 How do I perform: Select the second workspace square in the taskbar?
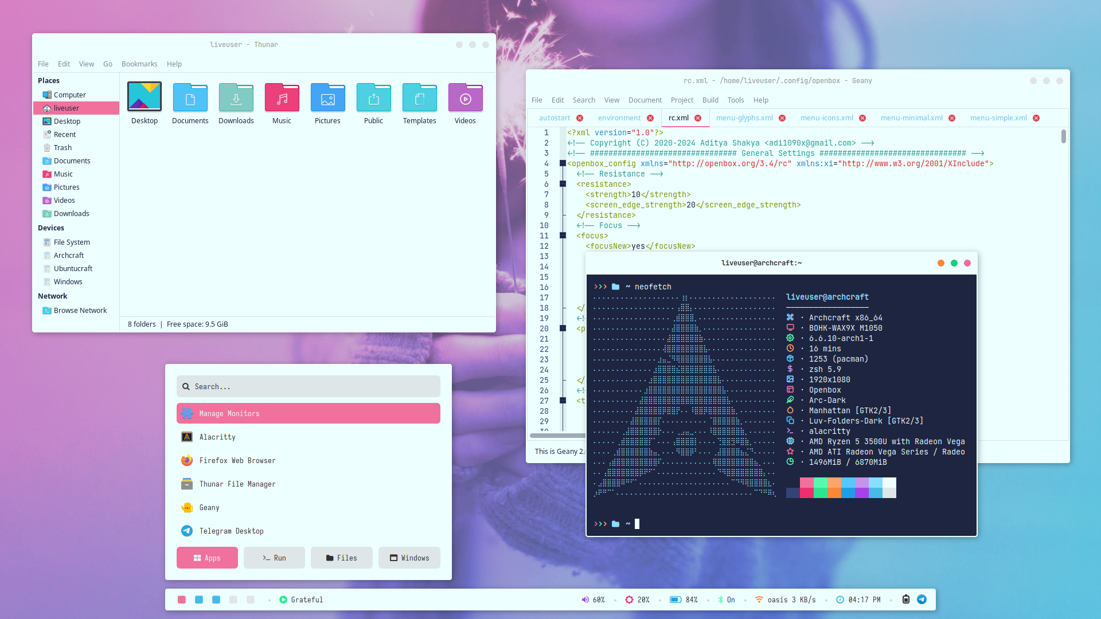(x=199, y=600)
